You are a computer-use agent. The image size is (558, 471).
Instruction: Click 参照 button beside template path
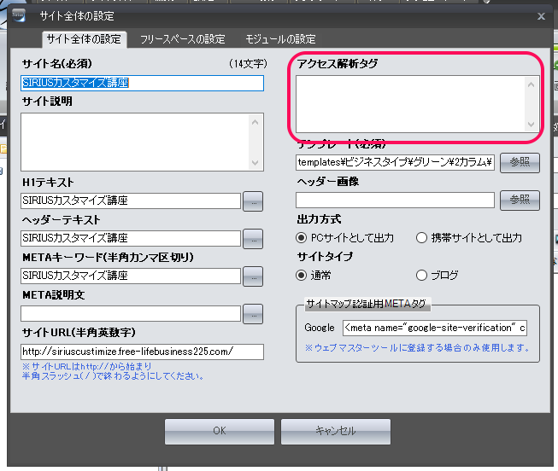[x=520, y=162]
